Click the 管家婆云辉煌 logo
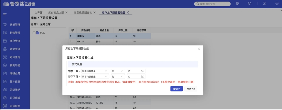This screenshot has width=282, height=110. coord(19,4)
